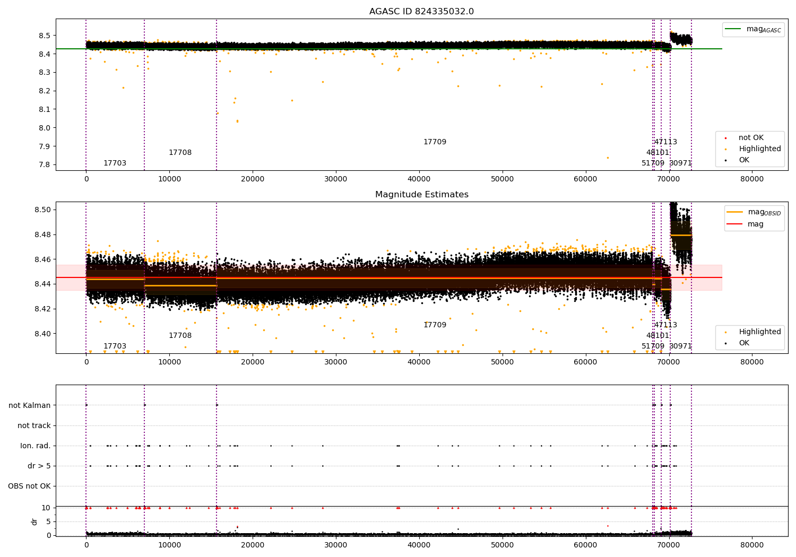
Task: Click the "OBS not OK" axis label
Action: click(29, 486)
